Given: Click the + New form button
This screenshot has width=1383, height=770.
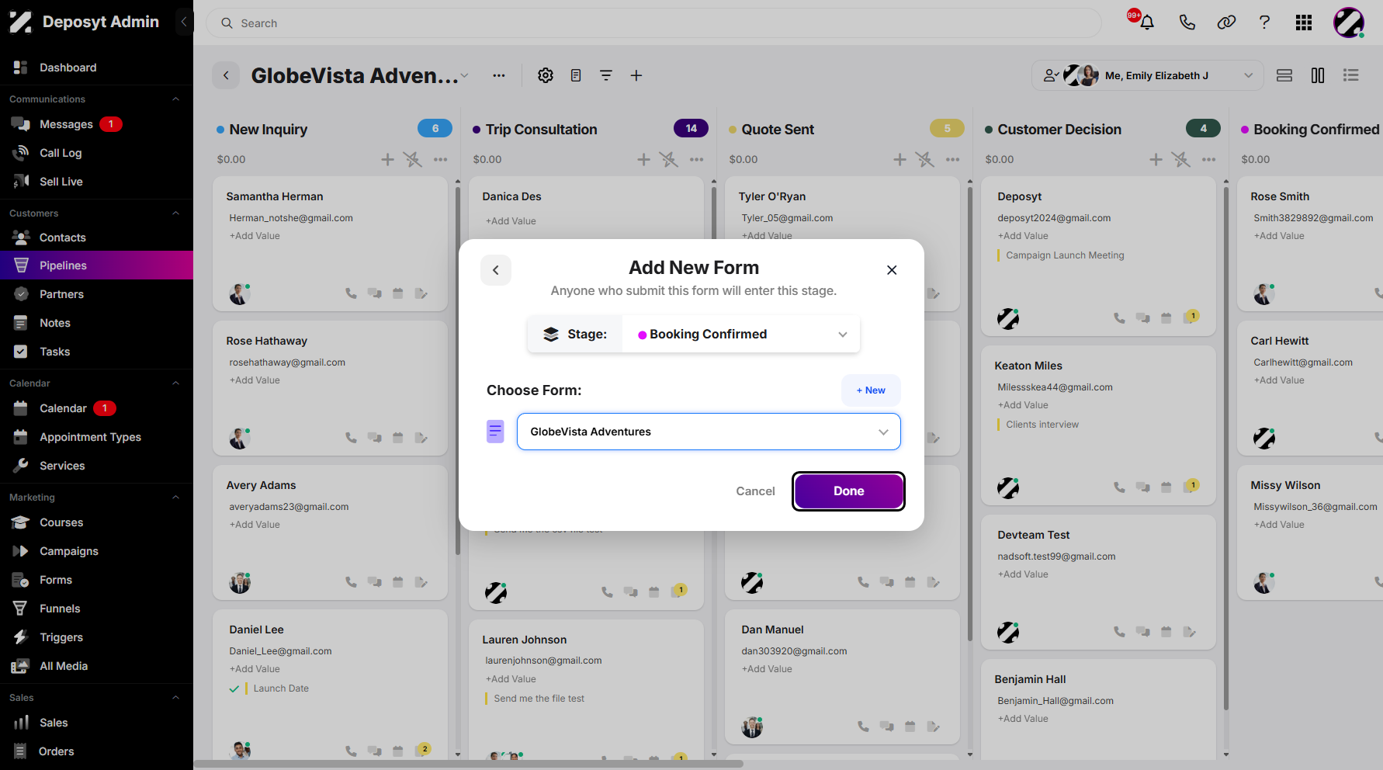Looking at the screenshot, I should click(x=871, y=390).
